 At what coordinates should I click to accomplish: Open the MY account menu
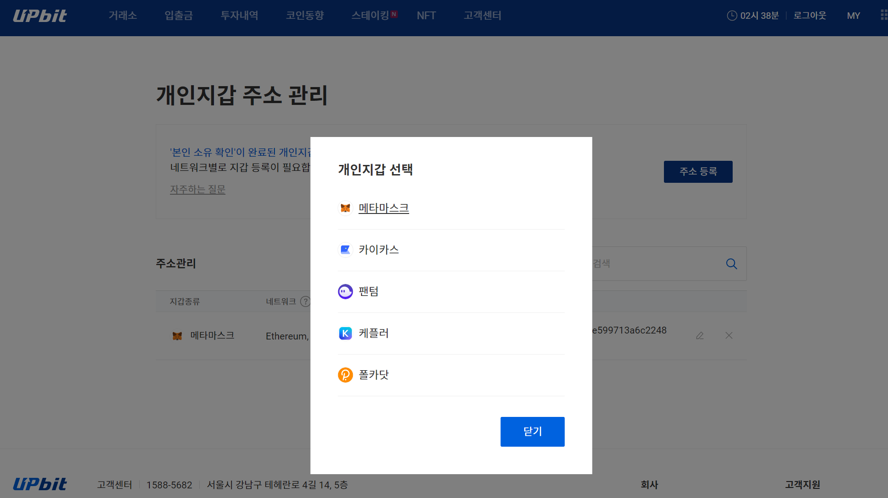[x=853, y=16]
